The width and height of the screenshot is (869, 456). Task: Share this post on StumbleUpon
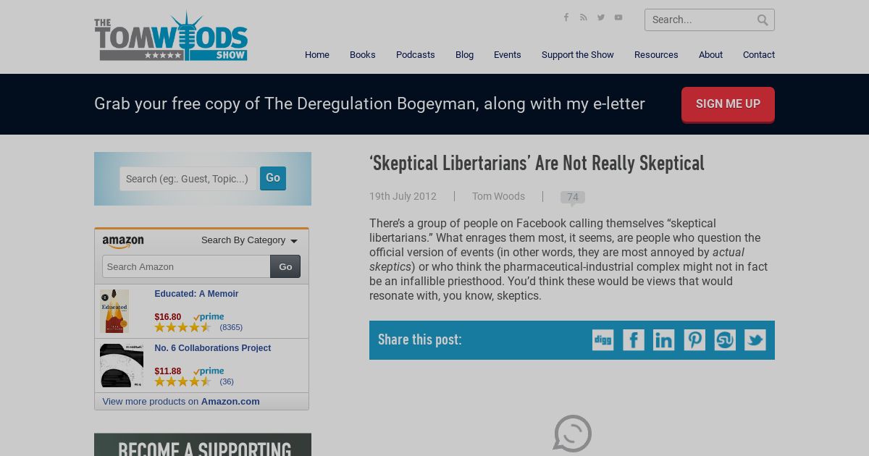(725, 339)
